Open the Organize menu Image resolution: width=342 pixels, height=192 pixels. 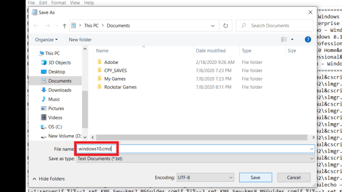pyautogui.click(x=46, y=40)
